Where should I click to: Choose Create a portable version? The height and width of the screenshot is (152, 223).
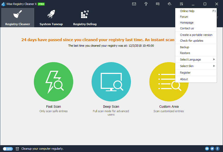click(x=196, y=35)
